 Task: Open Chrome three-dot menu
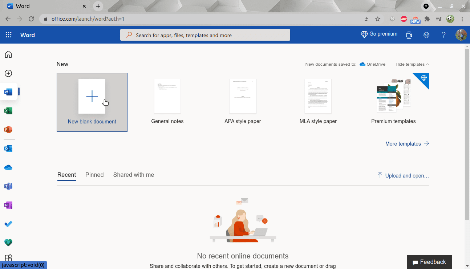(462, 19)
